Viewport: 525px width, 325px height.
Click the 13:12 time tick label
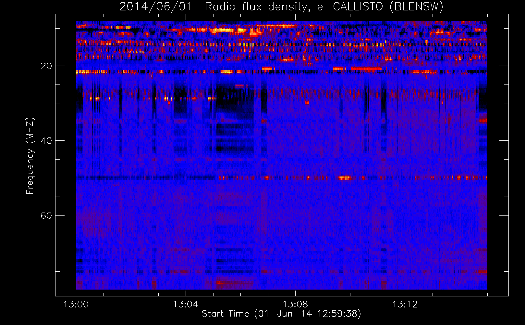[405, 305]
